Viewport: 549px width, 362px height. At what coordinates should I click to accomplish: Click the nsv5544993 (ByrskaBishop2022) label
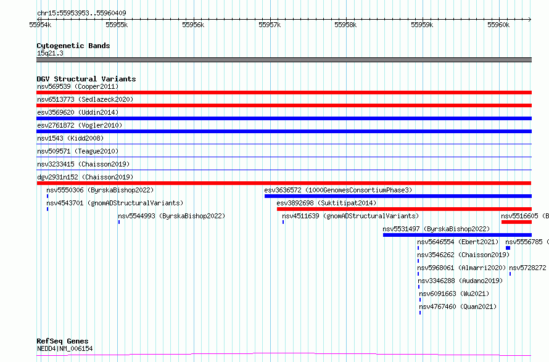click(171, 216)
